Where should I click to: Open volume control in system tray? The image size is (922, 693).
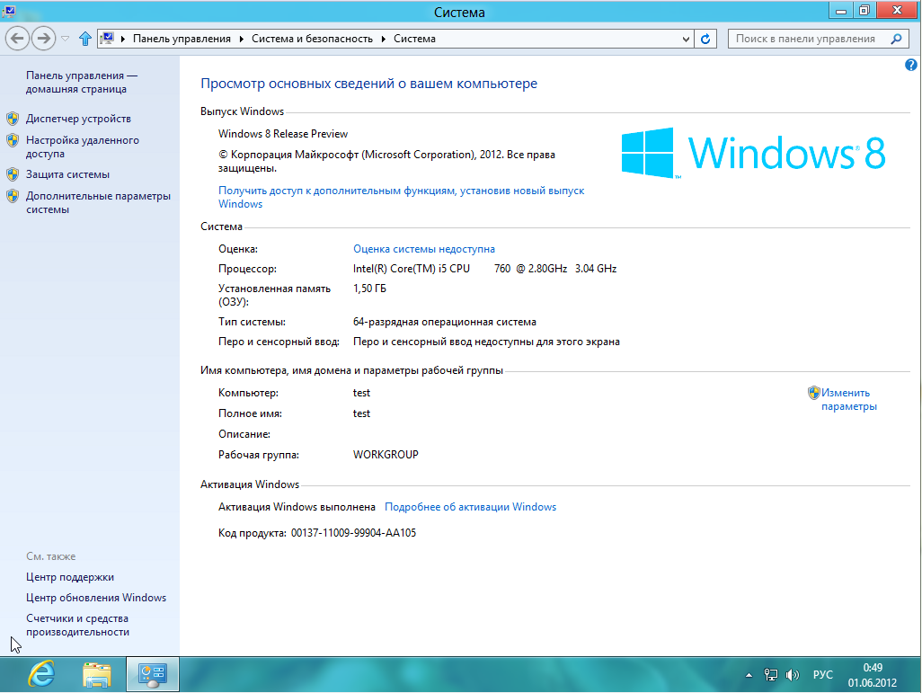click(792, 675)
